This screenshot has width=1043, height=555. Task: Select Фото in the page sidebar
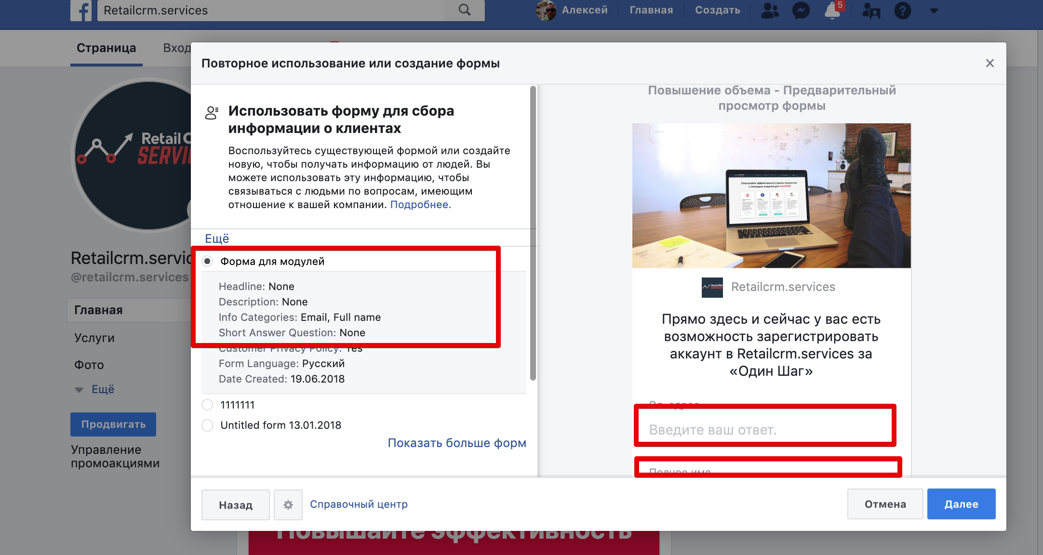[89, 365]
